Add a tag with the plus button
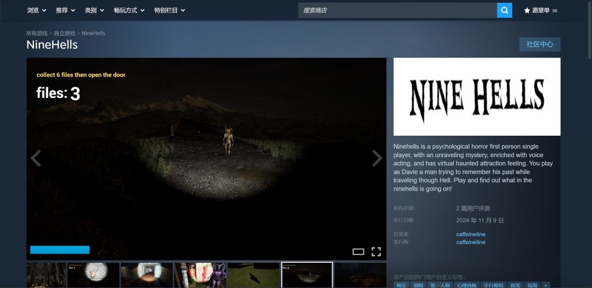The width and height of the screenshot is (592, 288). click(x=545, y=285)
